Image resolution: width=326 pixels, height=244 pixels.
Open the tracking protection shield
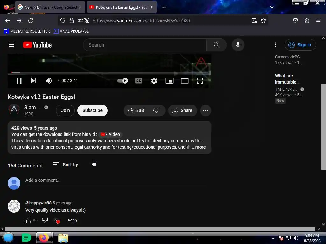(x=63, y=21)
